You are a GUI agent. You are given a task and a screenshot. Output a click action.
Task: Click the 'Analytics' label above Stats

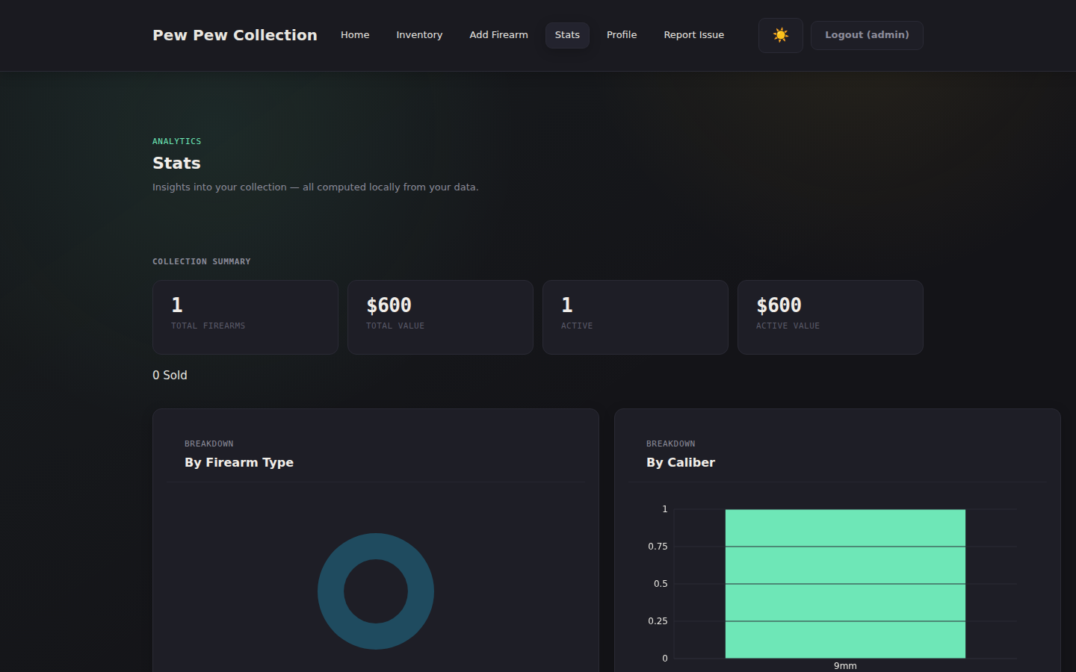(x=177, y=141)
